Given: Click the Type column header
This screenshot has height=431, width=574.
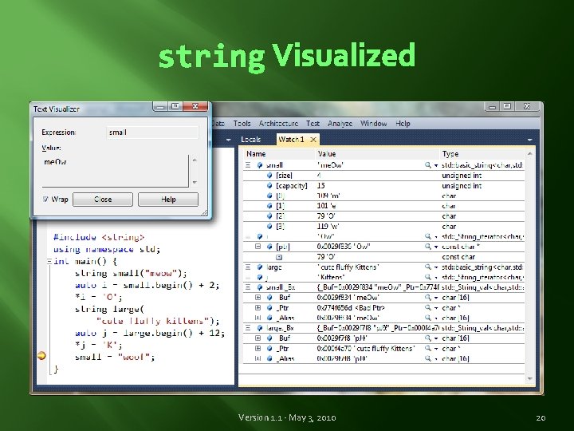Looking at the screenshot, I should (x=482, y=154).
